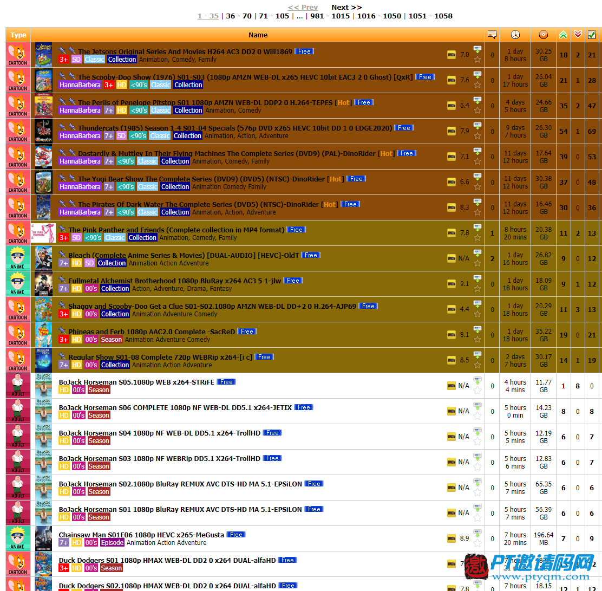Click the Episode tag on Chainsaw Man row
This screenshot has width=602, height=591.
[x=112, y=543]
